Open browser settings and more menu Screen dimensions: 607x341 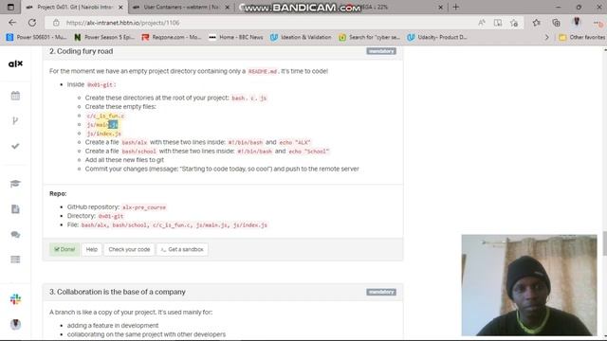pos(598,23)
